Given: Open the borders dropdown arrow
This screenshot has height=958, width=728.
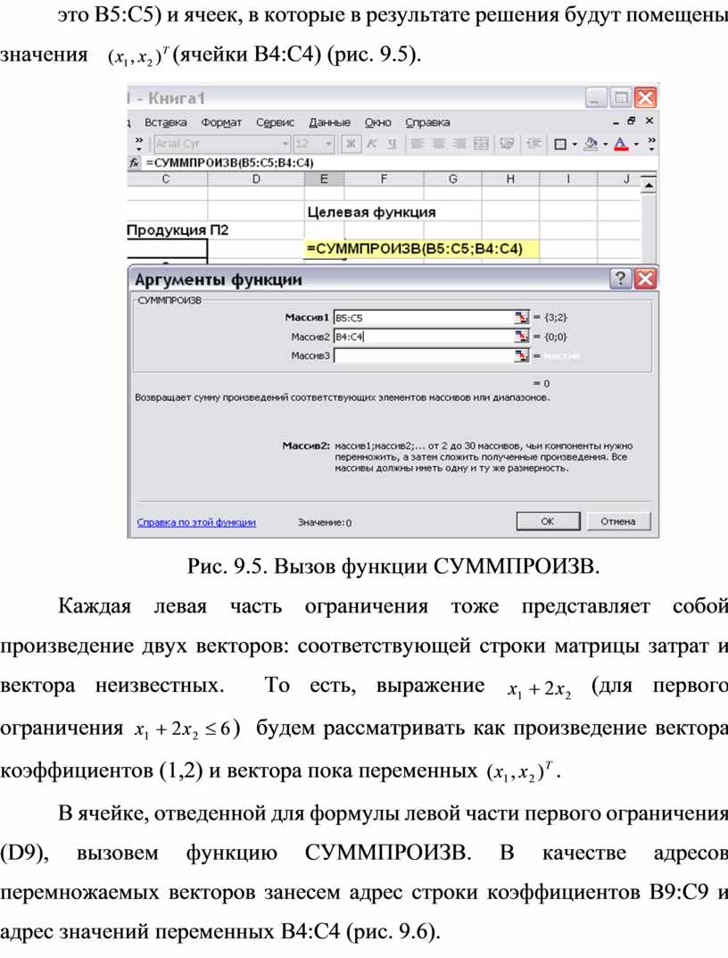Looking at the screenshot, I should coord(575,144).
